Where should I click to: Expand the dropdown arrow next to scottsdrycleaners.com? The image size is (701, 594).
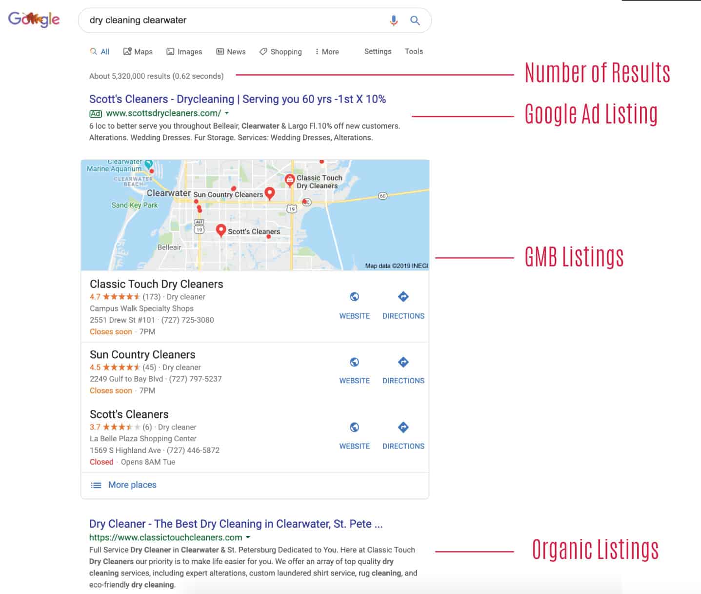[227, 113]
